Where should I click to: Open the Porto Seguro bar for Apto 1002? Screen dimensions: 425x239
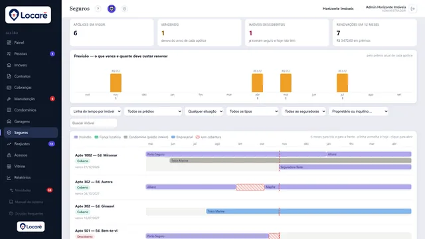(236, 154)
